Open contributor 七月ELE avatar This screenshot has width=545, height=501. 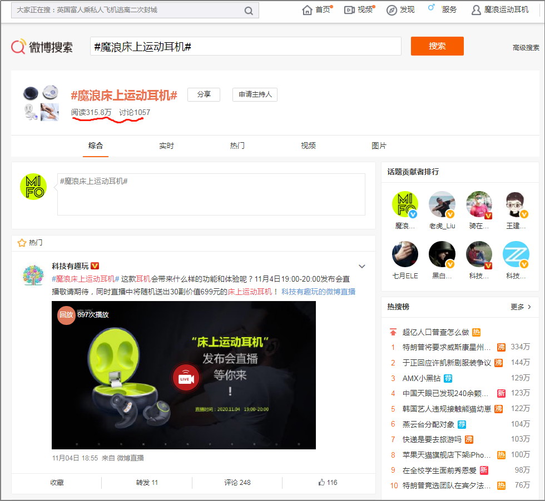point(405,254)
